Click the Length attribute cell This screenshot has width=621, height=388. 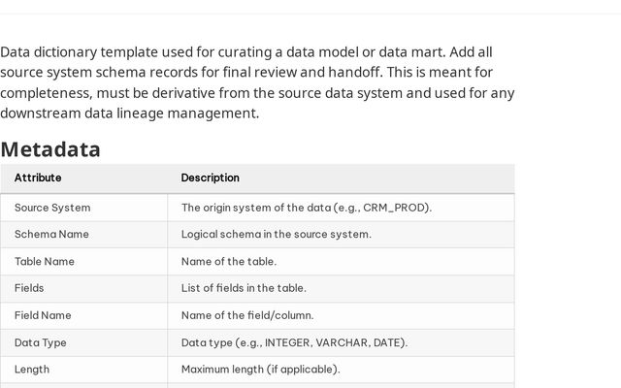[x=32, y=370]
